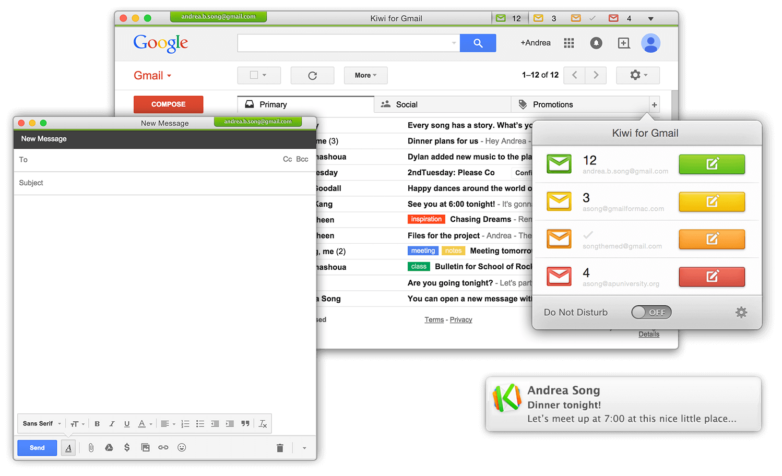
Task: Click the blue search magnifier button
Action: click(x=478, y=43)
